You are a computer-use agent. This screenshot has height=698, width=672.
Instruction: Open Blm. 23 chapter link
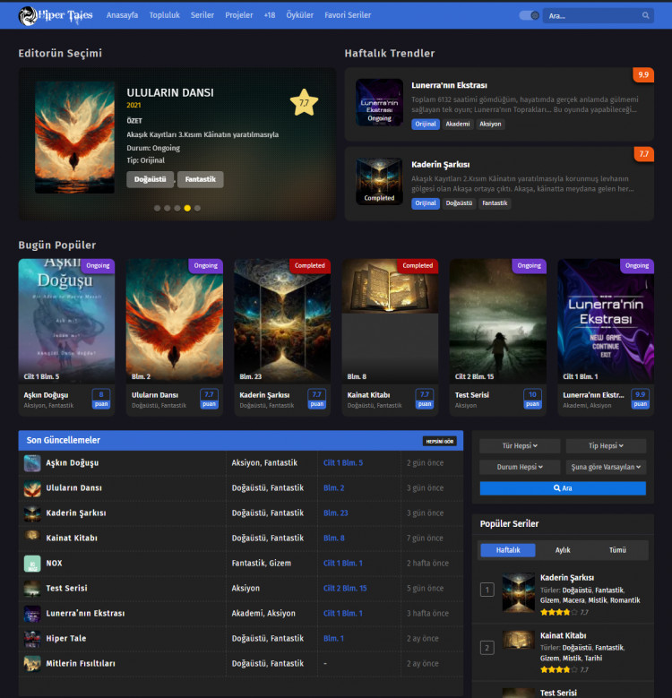(x=336, y=513)
